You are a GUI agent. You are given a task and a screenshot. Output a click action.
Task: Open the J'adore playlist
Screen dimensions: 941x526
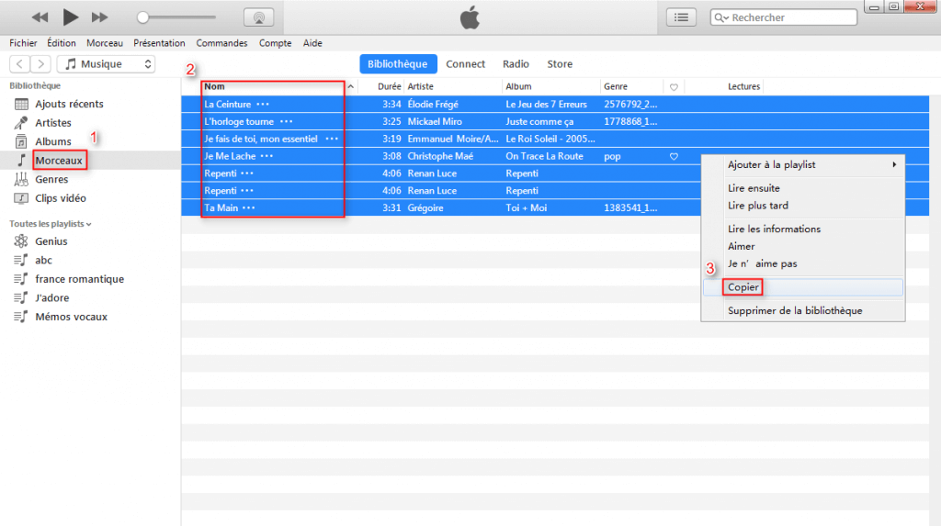click(51, 298)
